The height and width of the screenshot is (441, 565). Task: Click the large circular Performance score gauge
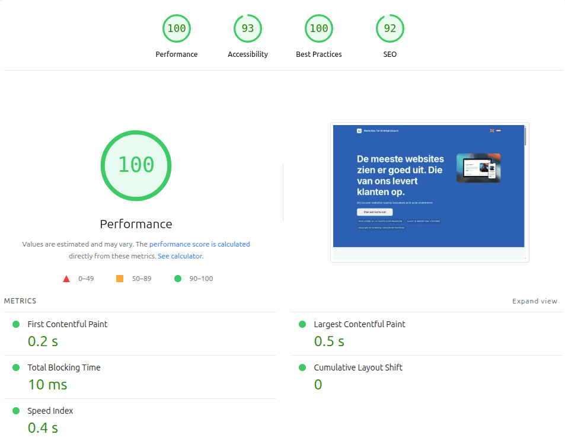click(x=136, y=165)
